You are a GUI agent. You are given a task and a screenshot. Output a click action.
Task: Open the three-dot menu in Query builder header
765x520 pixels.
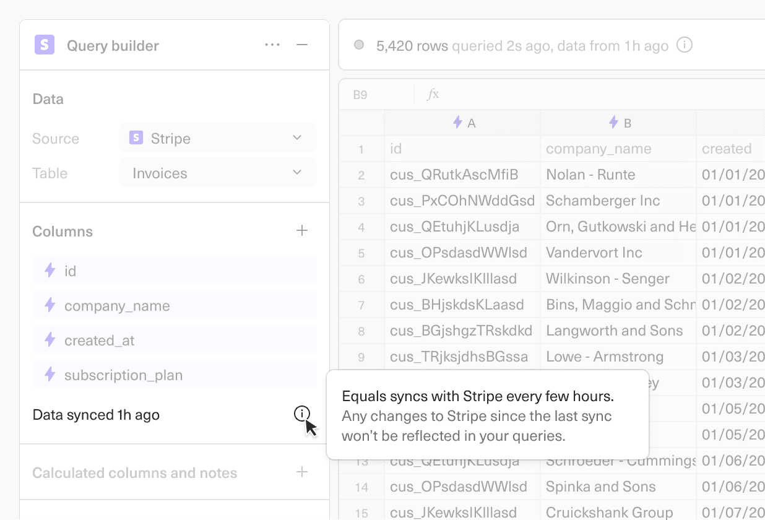[x=272, y=45]
